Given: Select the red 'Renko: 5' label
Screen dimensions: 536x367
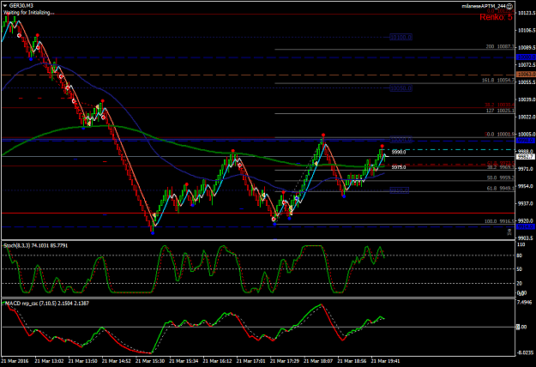Looking at the screenshot, I should click(x=496, y=17).
